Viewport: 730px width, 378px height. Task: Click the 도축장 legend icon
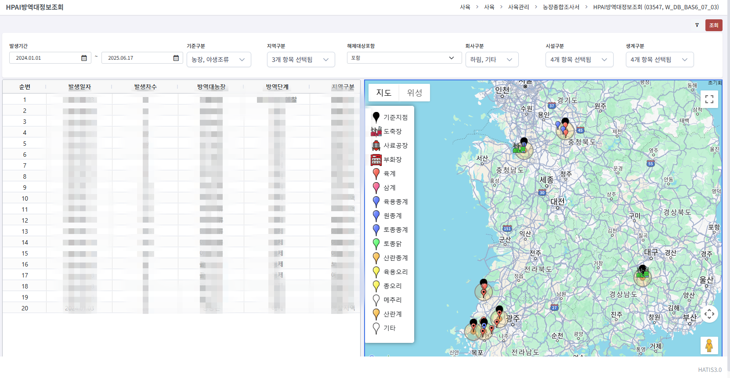(376, 131)
